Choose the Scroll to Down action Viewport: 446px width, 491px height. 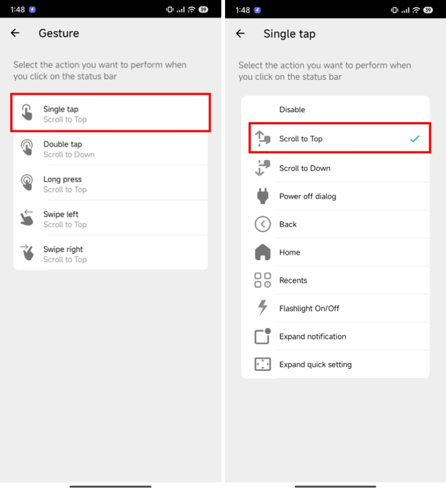[x=335, y=168]
